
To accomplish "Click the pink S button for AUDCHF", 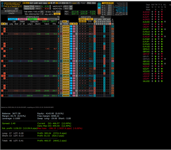I will 74,29.
